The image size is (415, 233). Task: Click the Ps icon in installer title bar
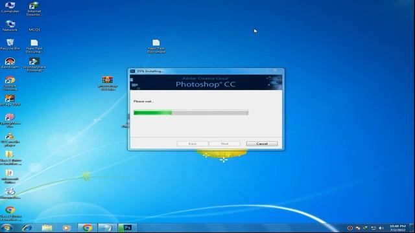132,71
